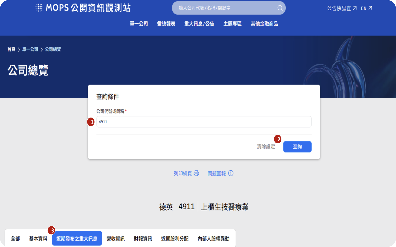The image size is (396, 247).
Task: Click the arrow icon next to 公告快易查
Action: point(355,8)
